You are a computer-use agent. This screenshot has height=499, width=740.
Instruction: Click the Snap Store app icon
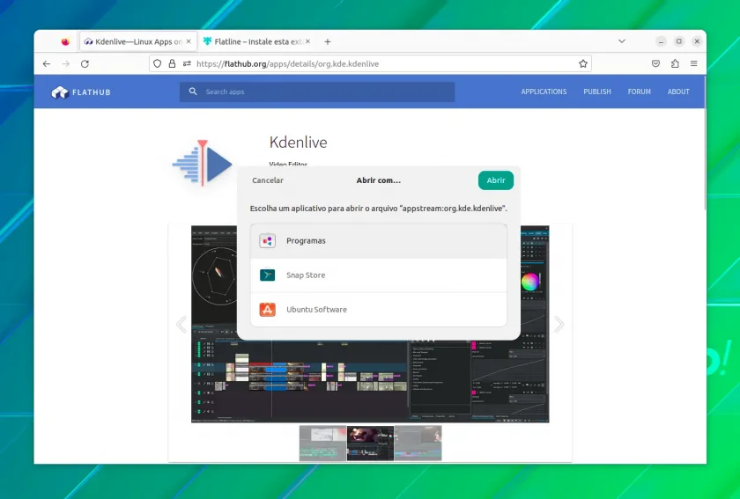(267, 275)
